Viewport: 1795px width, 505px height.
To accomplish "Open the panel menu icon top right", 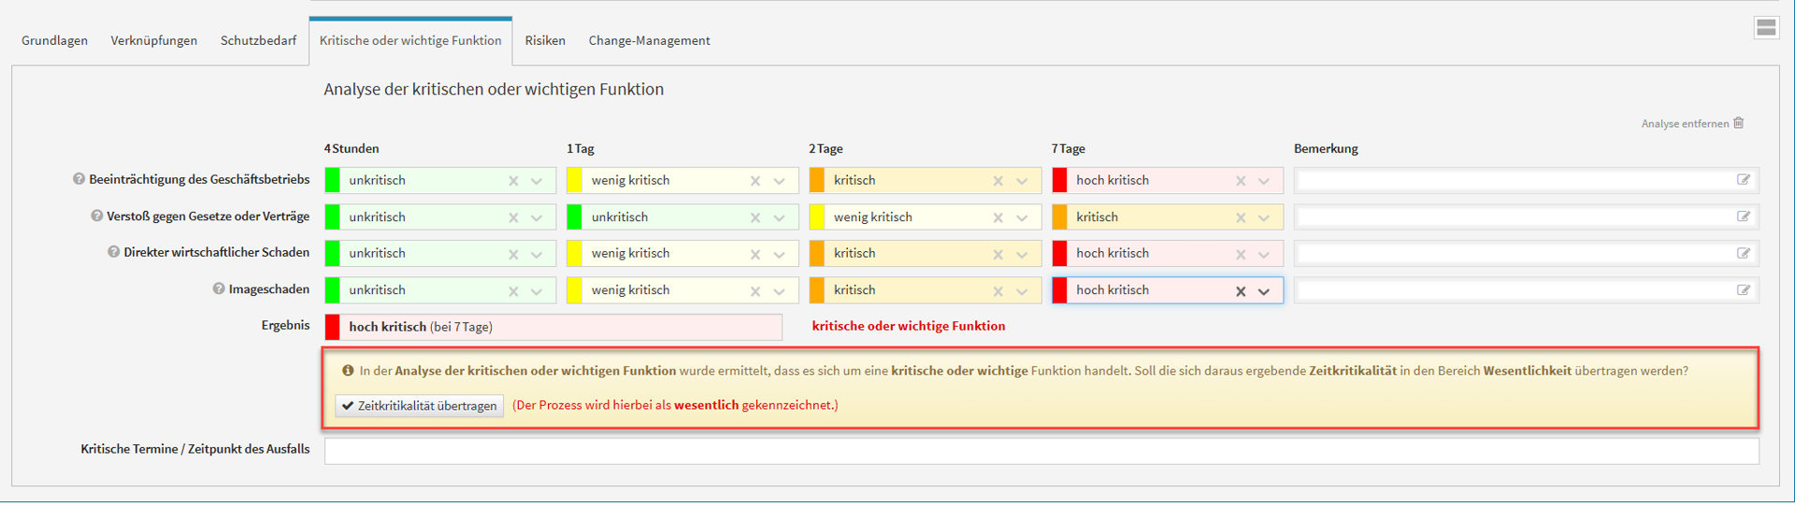I will (x=1765, y=28).
